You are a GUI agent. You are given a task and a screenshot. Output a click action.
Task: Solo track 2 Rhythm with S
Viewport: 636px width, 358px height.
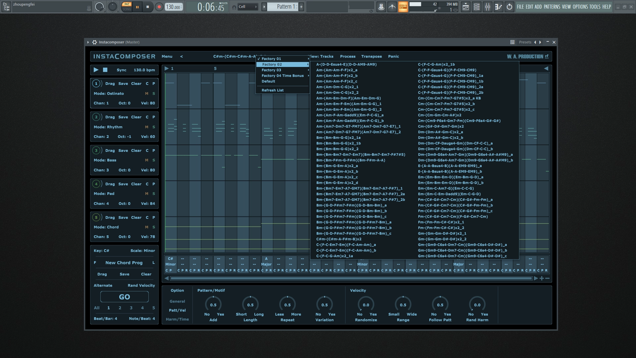(x=154, y=127)
